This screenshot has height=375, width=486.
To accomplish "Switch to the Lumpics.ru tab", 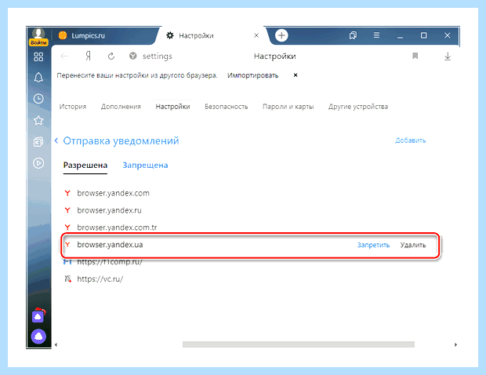I will click(89, 35).
